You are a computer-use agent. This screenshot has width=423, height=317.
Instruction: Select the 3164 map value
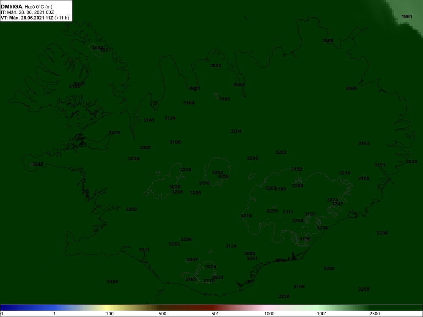tap(189, 103)
